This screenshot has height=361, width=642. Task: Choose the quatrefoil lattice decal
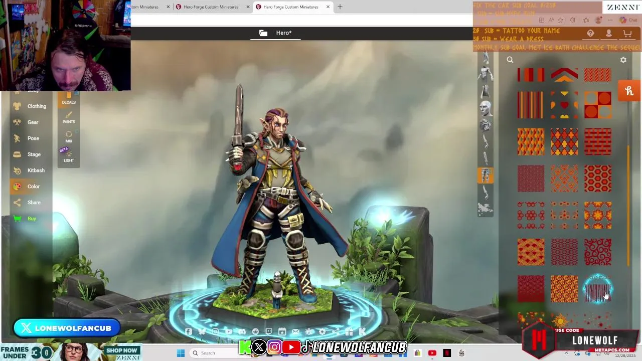coord(564,142)
